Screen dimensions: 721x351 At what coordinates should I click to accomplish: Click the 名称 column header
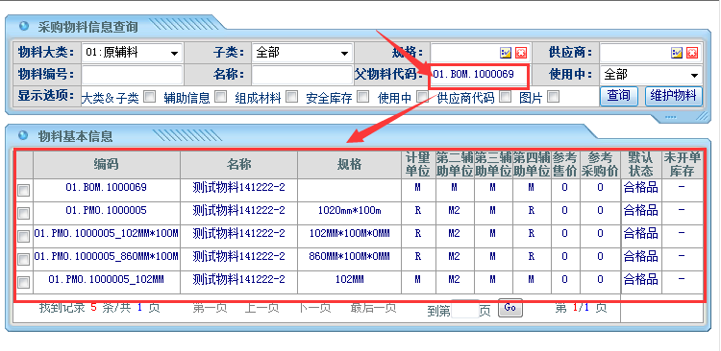click(238, 165)
